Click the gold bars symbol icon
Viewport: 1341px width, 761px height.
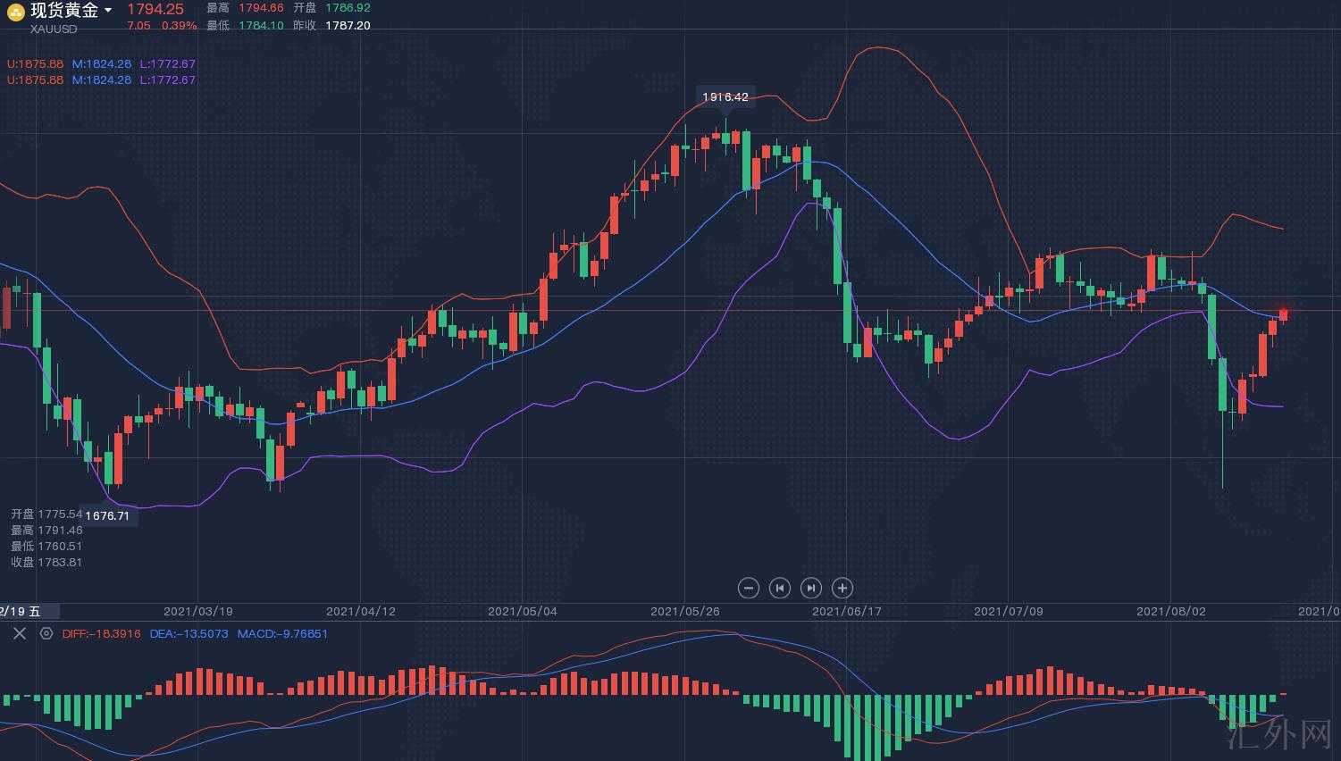click(x=15, y=12)
